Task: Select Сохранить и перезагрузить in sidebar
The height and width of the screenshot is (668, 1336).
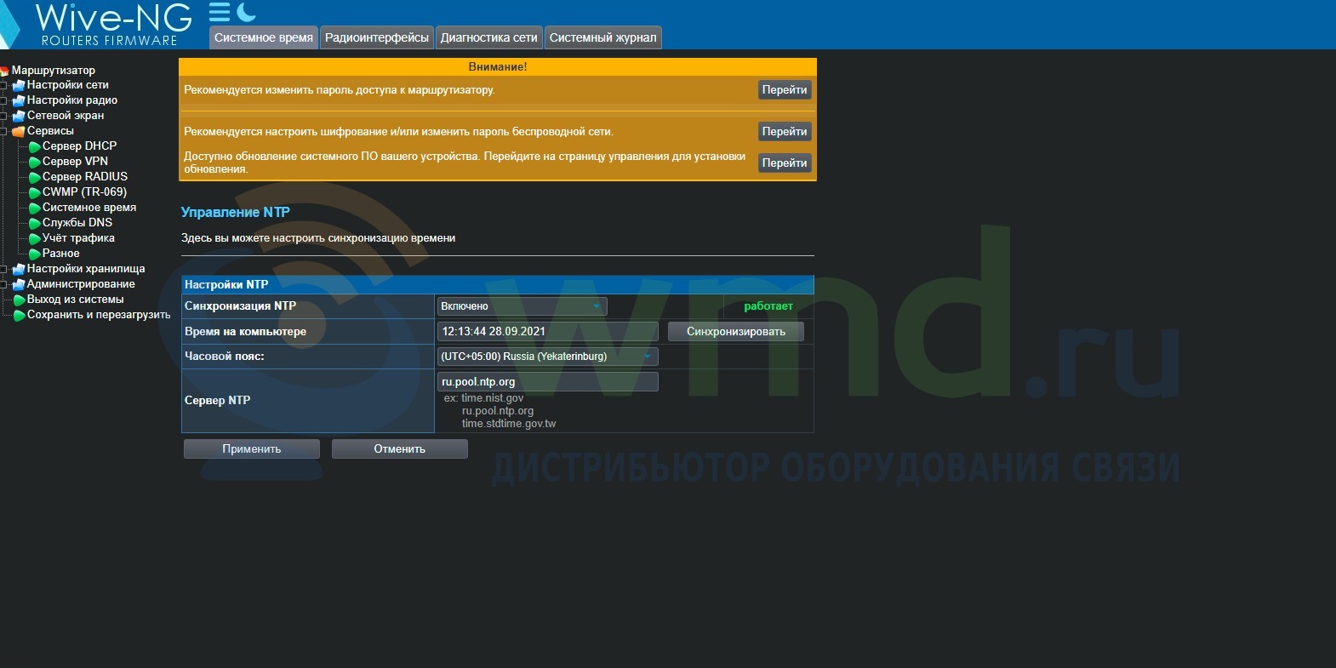Action: pyautogui.click(x=99, y=315)
